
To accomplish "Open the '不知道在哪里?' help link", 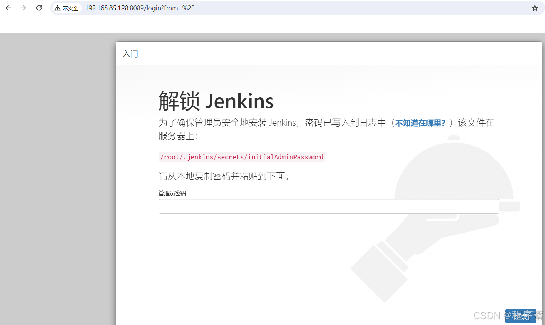I will coord(420,123).
